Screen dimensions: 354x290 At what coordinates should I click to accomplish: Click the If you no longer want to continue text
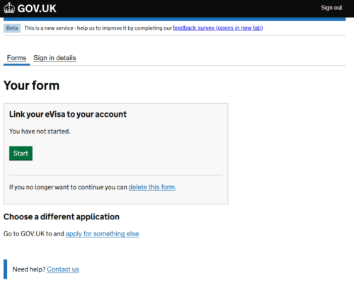coord(68,187)
